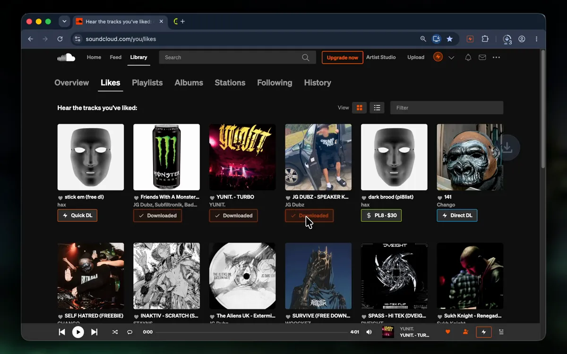Toggle like heart on YUNIT. - TURBO
The height and width of the screenshot is (354, 567).
tap(212, 198)
